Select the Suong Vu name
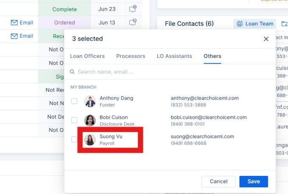 pos(111,137)
